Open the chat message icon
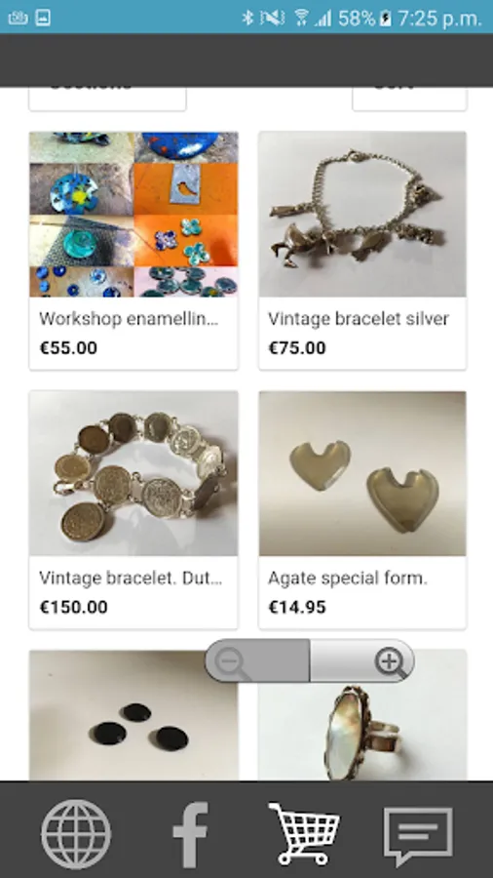Image resolution: width=493 pixels, height=878 pixels. tap(418, 836)
